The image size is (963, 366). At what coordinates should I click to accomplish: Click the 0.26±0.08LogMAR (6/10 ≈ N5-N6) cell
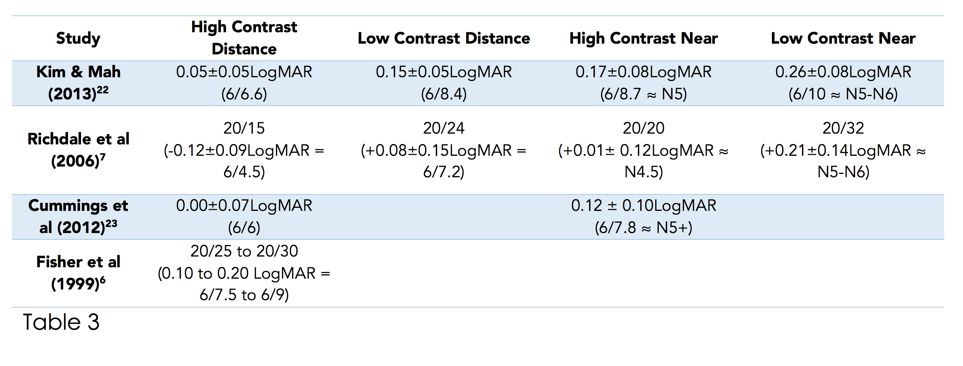[843, 83]
